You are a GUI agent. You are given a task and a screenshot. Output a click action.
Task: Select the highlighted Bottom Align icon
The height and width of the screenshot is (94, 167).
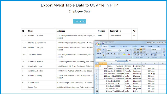click(x=141, y=49)
